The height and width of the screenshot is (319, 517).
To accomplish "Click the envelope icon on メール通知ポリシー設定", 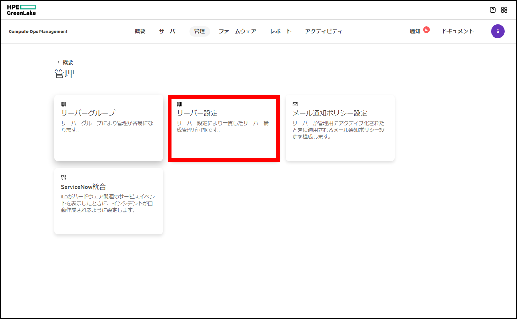I will [x=295, y=104].
